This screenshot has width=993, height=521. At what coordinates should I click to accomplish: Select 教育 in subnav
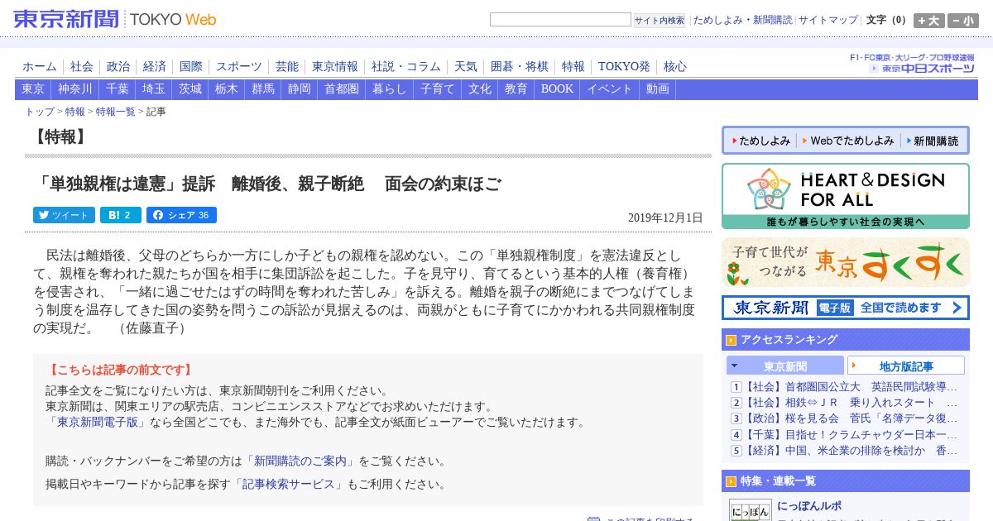click(516, 89)
